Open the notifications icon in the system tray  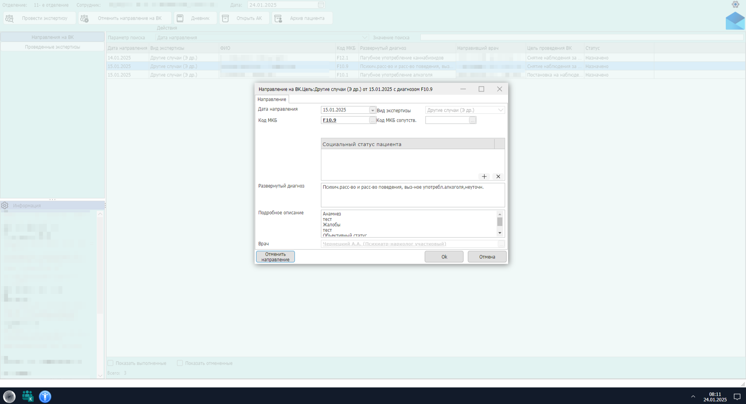coord(737,397)
